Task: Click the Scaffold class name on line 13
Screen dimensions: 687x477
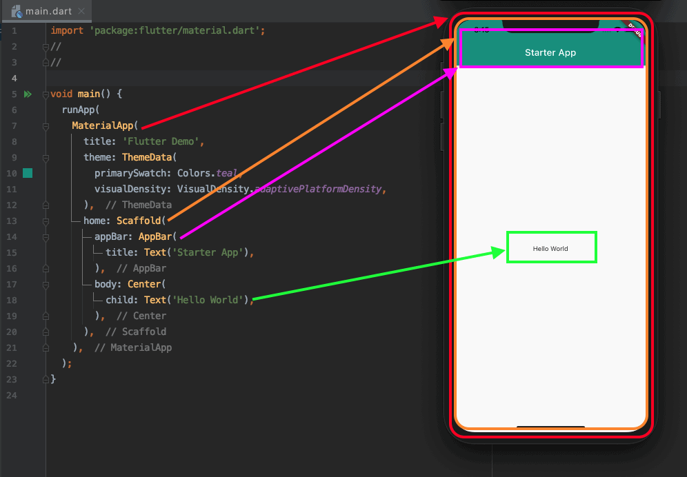Action: [139, 221]
